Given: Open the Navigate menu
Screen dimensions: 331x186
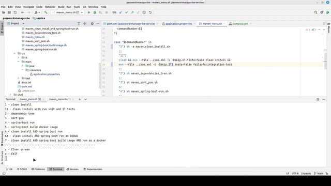Looking at the screenshot, I should (28, 7).
